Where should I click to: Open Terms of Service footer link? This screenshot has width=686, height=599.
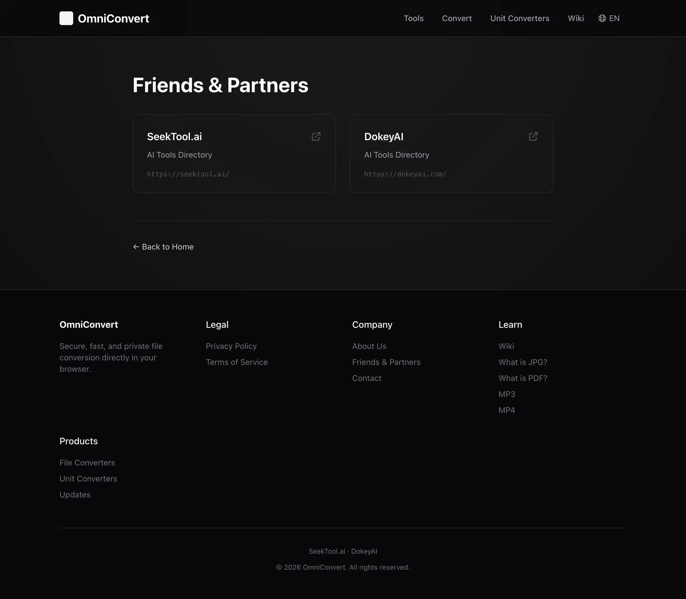236,362
